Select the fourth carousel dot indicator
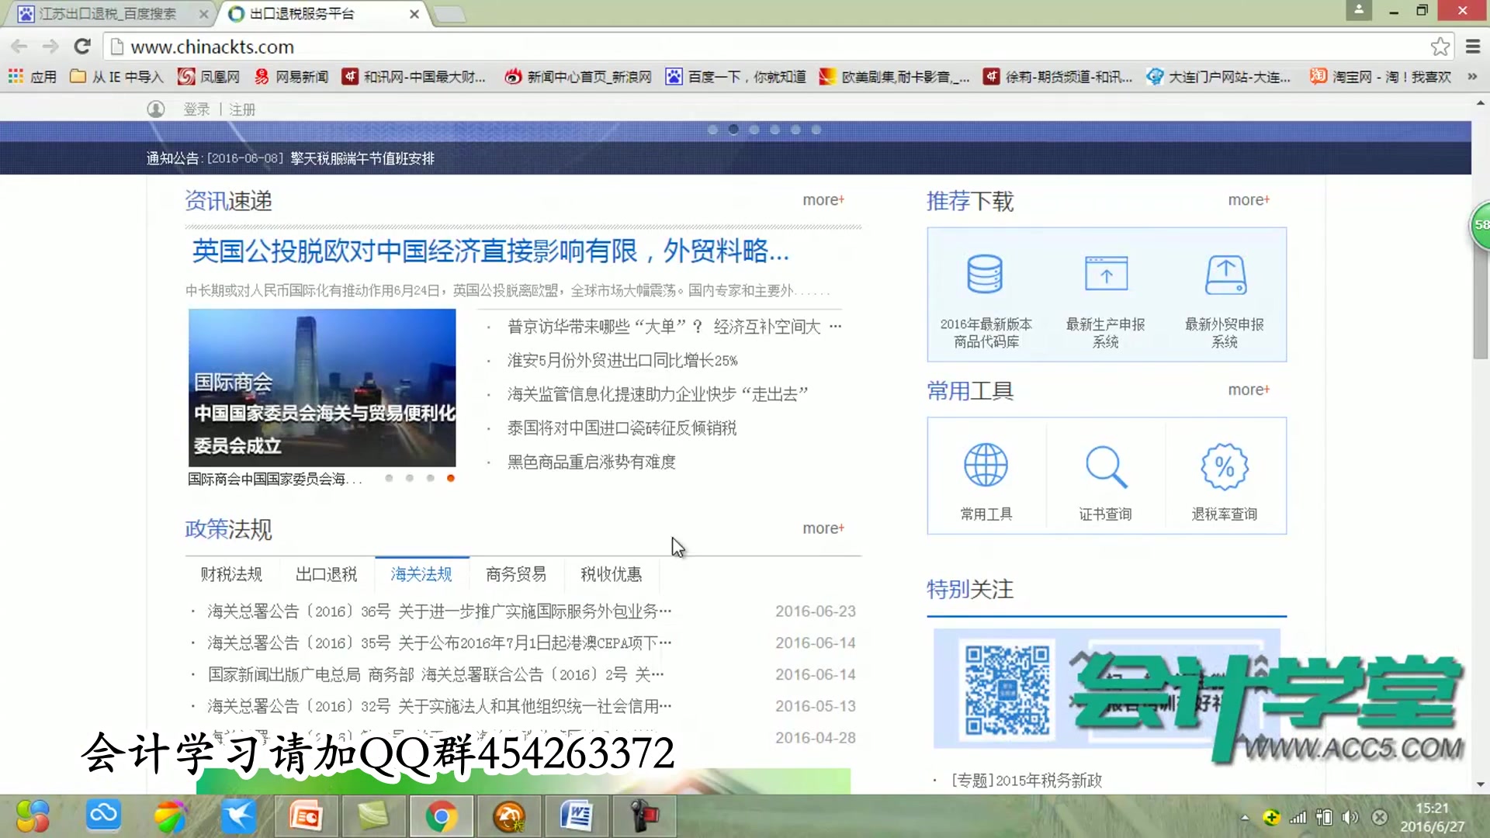1490x838 pixels. pyautogui.click(x=774, y=130)
